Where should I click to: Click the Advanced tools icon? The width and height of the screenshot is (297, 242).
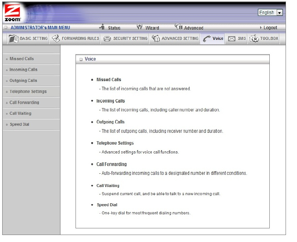tap(178, 27)
